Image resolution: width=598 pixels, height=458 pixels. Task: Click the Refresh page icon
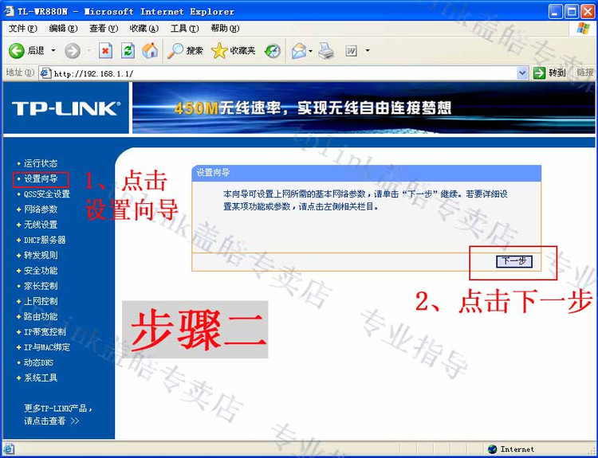[128, 51]
